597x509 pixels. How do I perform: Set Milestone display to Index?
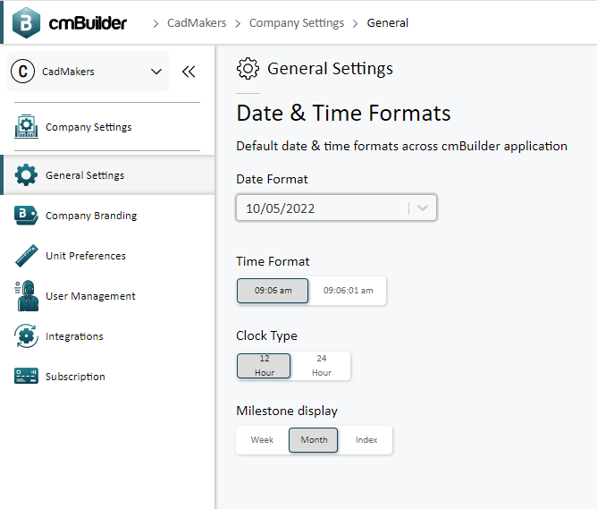[x=366, y=440]
